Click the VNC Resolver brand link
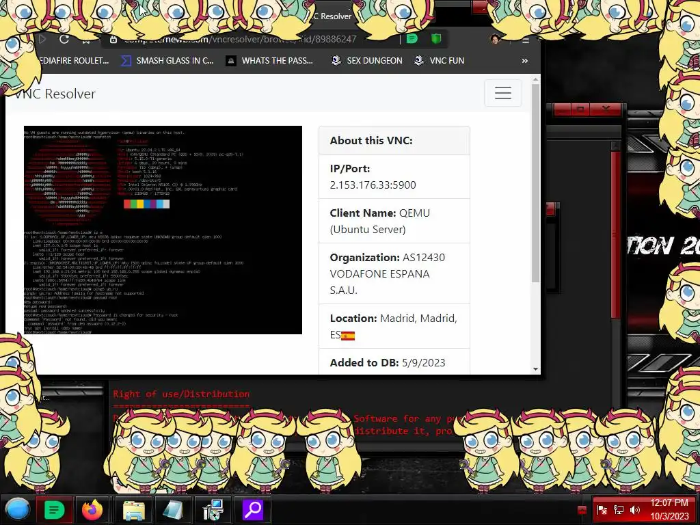Image resolution: width=700 pixels, height=525 pixels. [55, 94]
